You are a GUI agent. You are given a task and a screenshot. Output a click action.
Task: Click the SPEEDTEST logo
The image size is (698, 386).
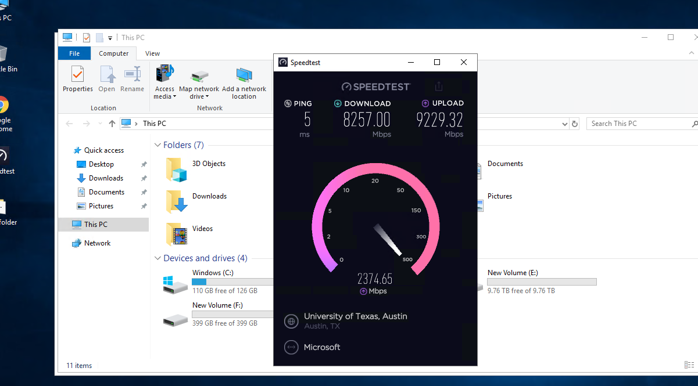(376, 86)
